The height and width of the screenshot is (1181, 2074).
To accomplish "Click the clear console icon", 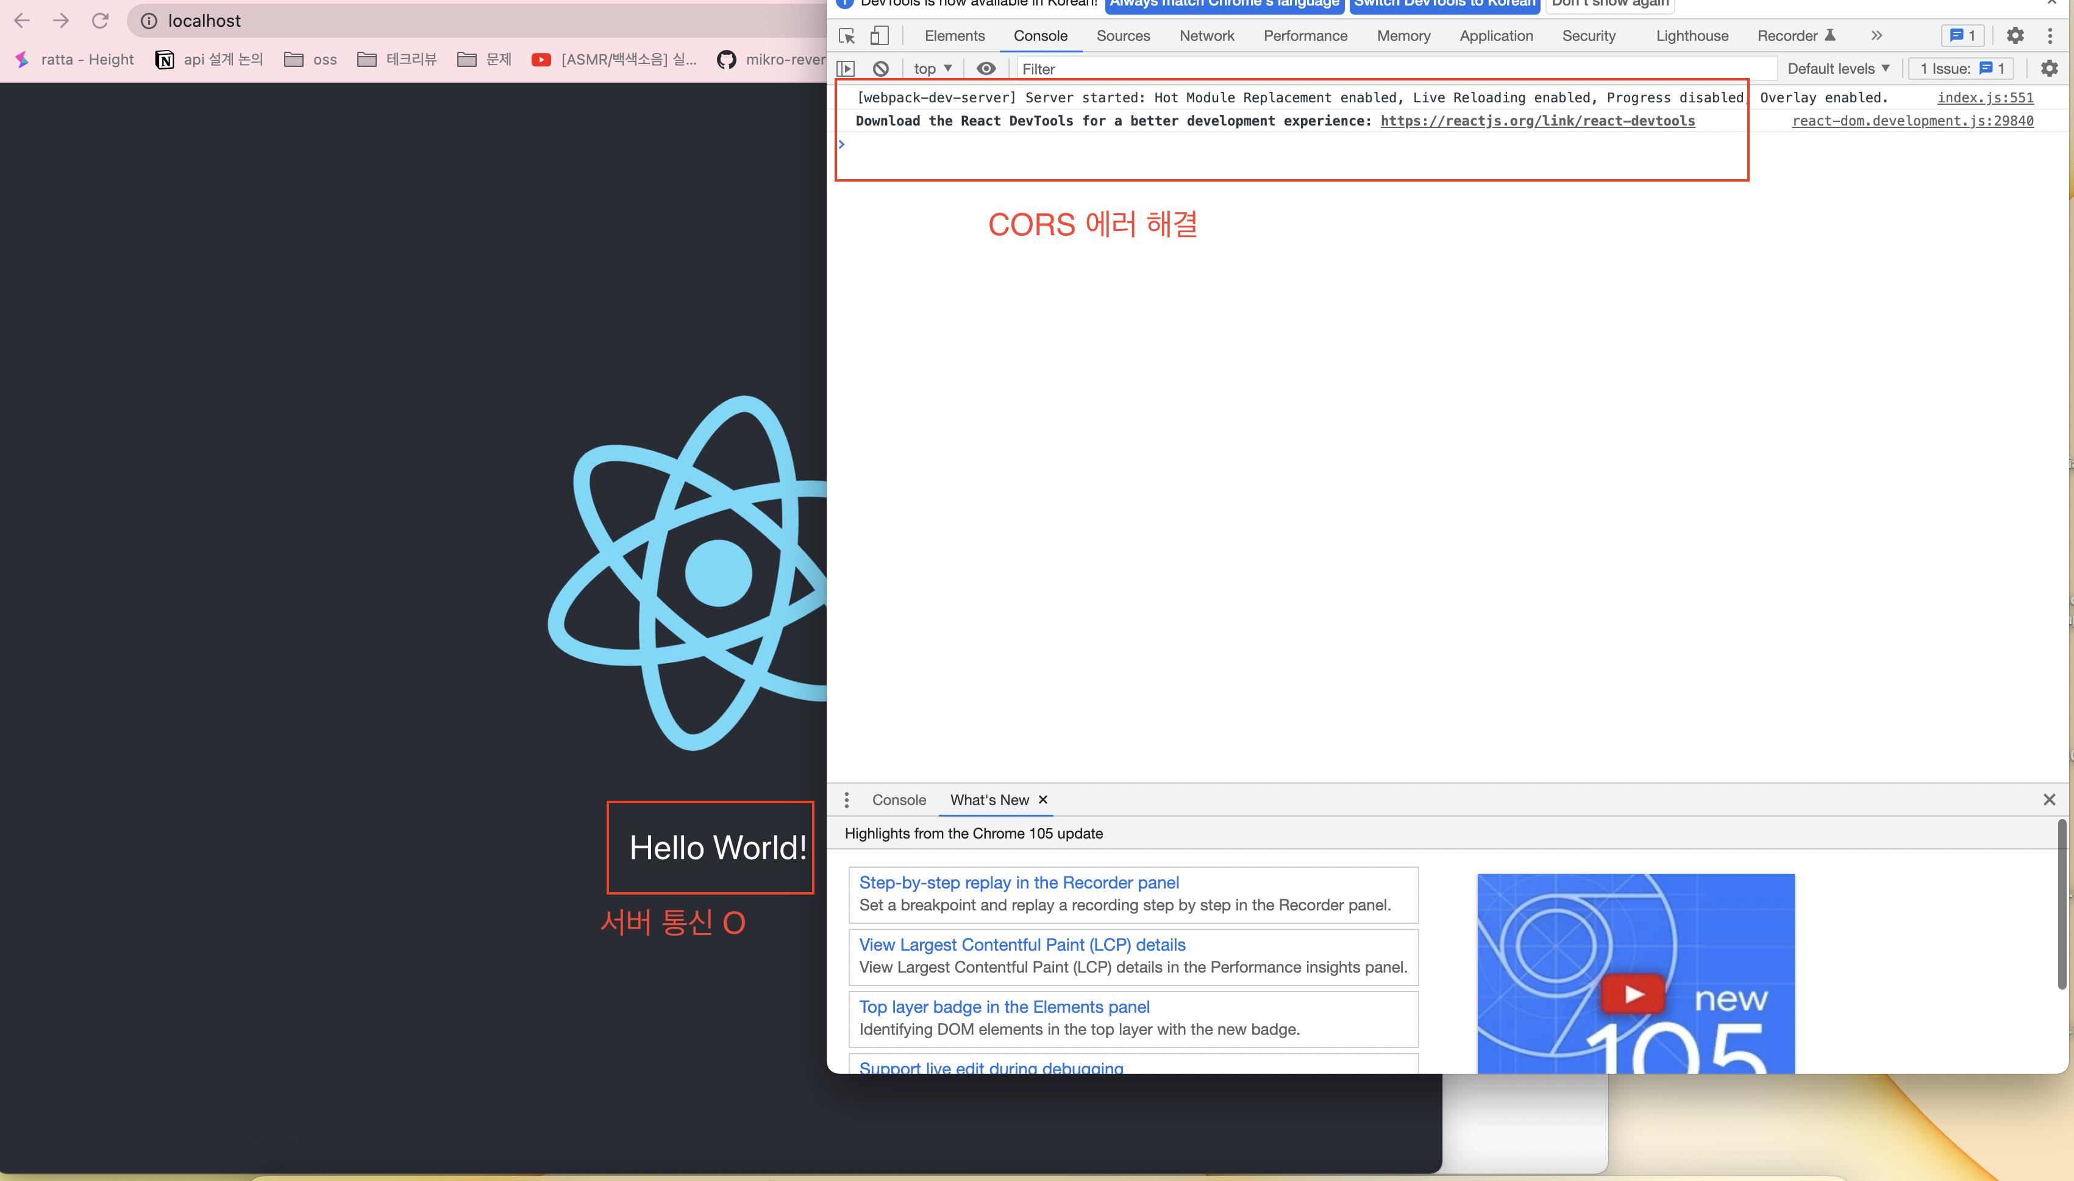I will (881, 69).
